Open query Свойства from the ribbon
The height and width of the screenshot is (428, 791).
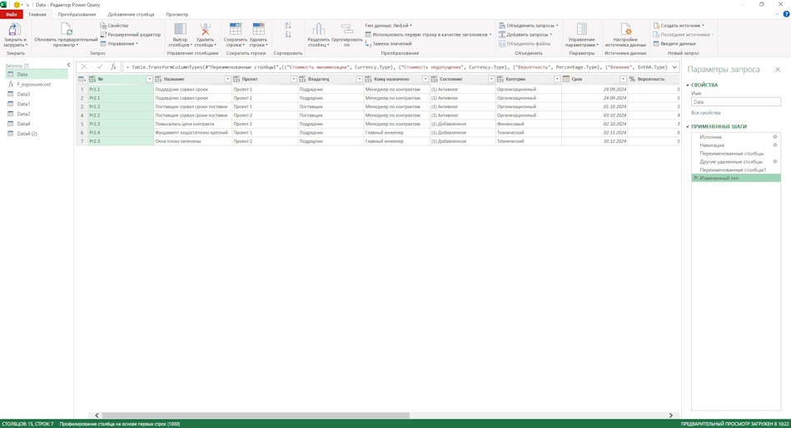pos(114,25)
